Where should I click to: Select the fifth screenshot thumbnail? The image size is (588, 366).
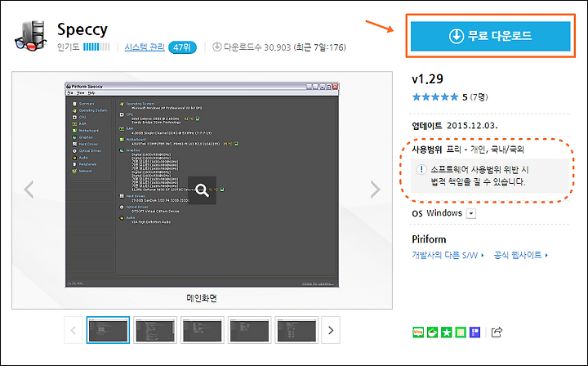(x=296, y=330)
